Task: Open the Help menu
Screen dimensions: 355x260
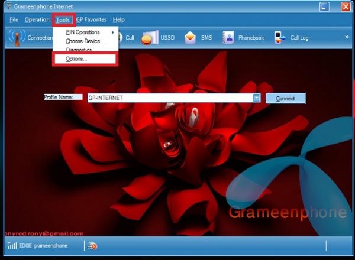Action: (x=119, y=20)
